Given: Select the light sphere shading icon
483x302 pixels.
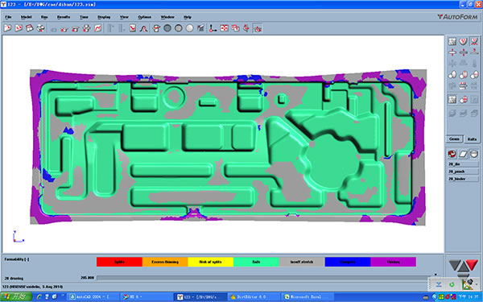Looking at the screenshot, I should 189,28.
